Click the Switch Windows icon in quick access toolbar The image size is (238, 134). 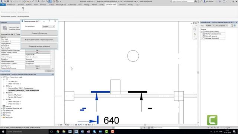click(57, 1)
